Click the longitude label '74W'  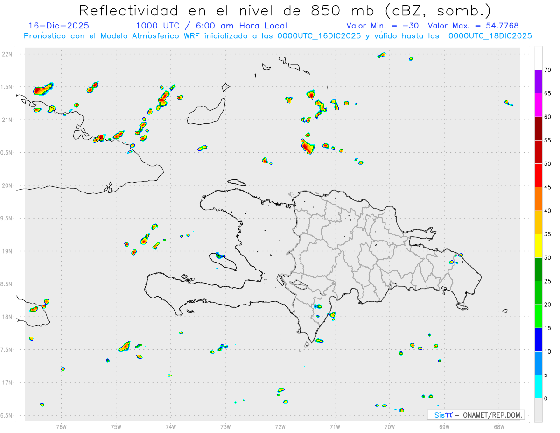pyautogui.click(x=171, y=427)
